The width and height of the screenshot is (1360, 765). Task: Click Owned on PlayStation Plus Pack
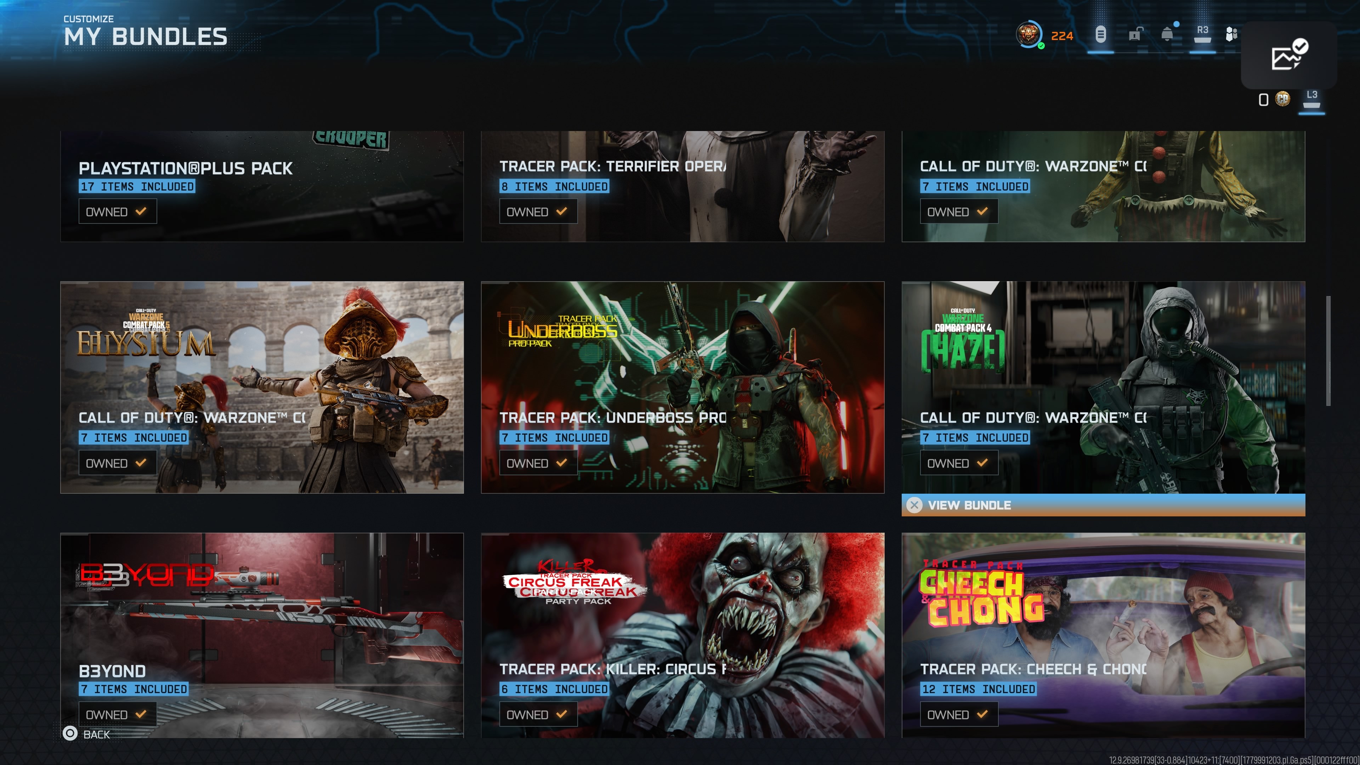118,212
